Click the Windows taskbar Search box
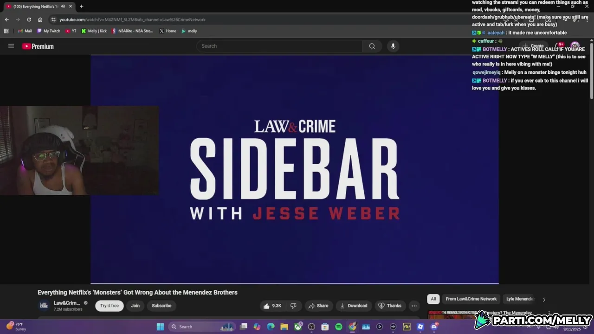Image resolution: width=594 pixels, height=334 pixels. [202, 327]
